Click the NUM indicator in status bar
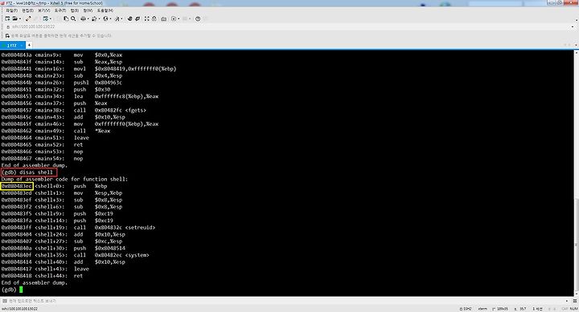This screenshot has height=312, width=579. (x=573, y=309)
